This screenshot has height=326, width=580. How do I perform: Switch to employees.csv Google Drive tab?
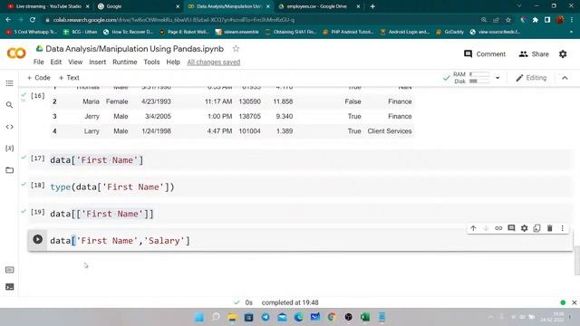pyautogui.click(x=319, y=6)
